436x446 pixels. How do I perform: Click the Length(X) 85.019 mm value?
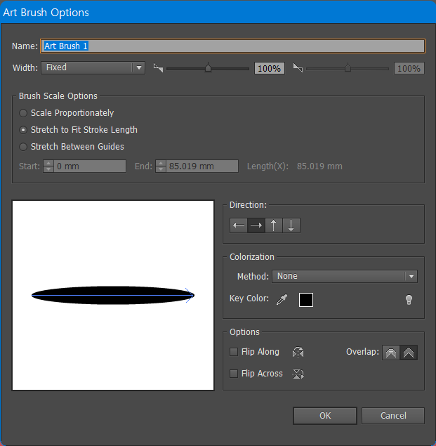[319, 166]
